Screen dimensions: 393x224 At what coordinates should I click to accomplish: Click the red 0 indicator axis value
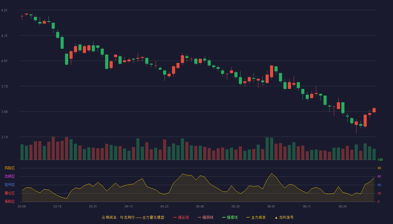pyautogui.click(x=378, y=202)
